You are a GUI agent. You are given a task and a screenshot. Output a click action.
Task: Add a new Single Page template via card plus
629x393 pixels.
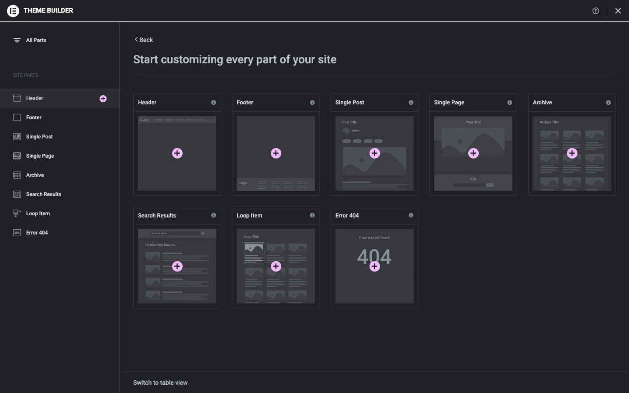coord(473,153)
